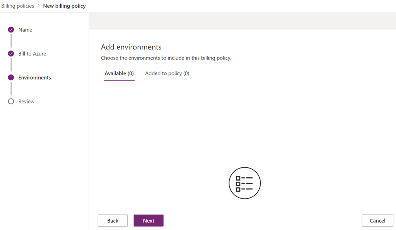Viewport: 396px width, 230px height.
Task: Click the Bill to Azure checkmark icon
Action: click(11, 54)
